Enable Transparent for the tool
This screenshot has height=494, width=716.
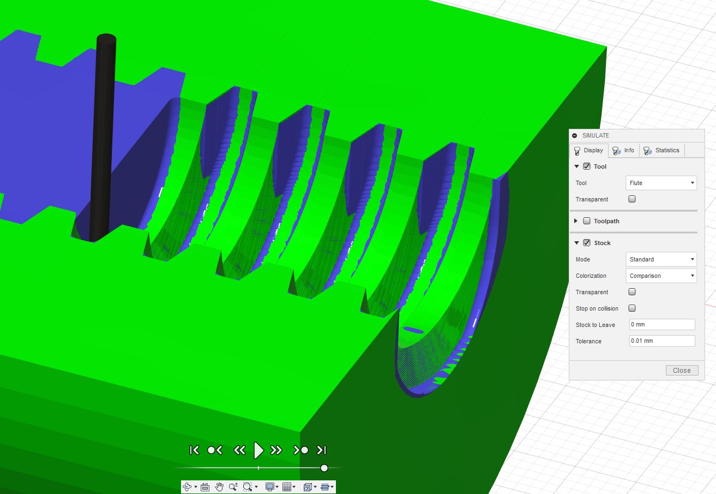coord(632,199)
